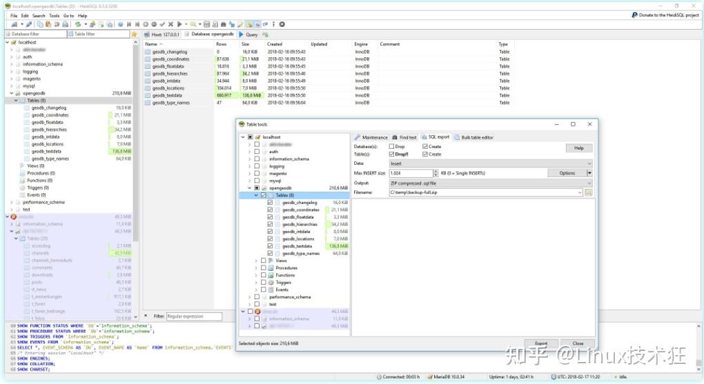This screenshot has width=704, height=384.
Task: Click the Close button in Table tools
Action: 578,343
